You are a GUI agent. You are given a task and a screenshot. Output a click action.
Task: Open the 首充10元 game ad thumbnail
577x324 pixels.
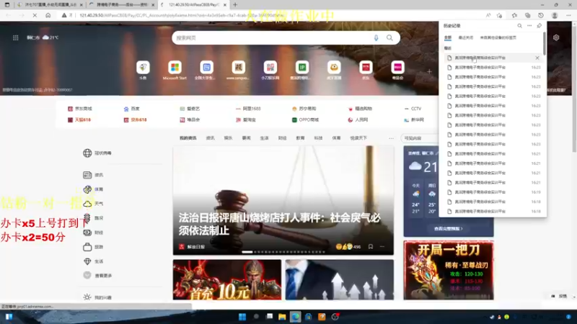227,280
